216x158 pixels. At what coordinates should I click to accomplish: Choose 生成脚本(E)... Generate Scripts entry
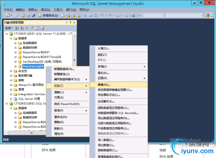pos(118,102)
